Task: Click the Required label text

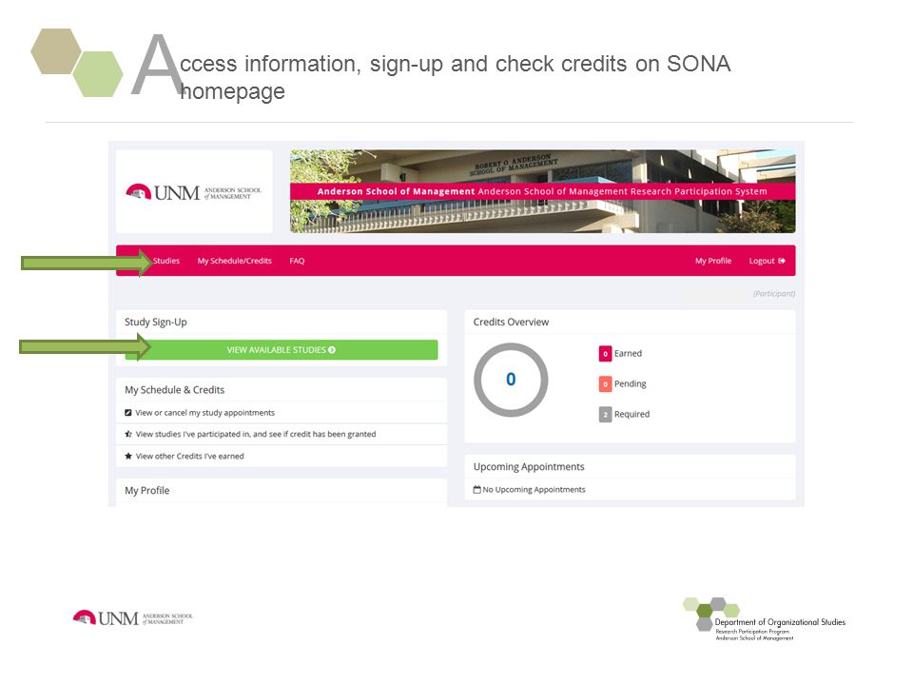Action: (x=631, y=414)
